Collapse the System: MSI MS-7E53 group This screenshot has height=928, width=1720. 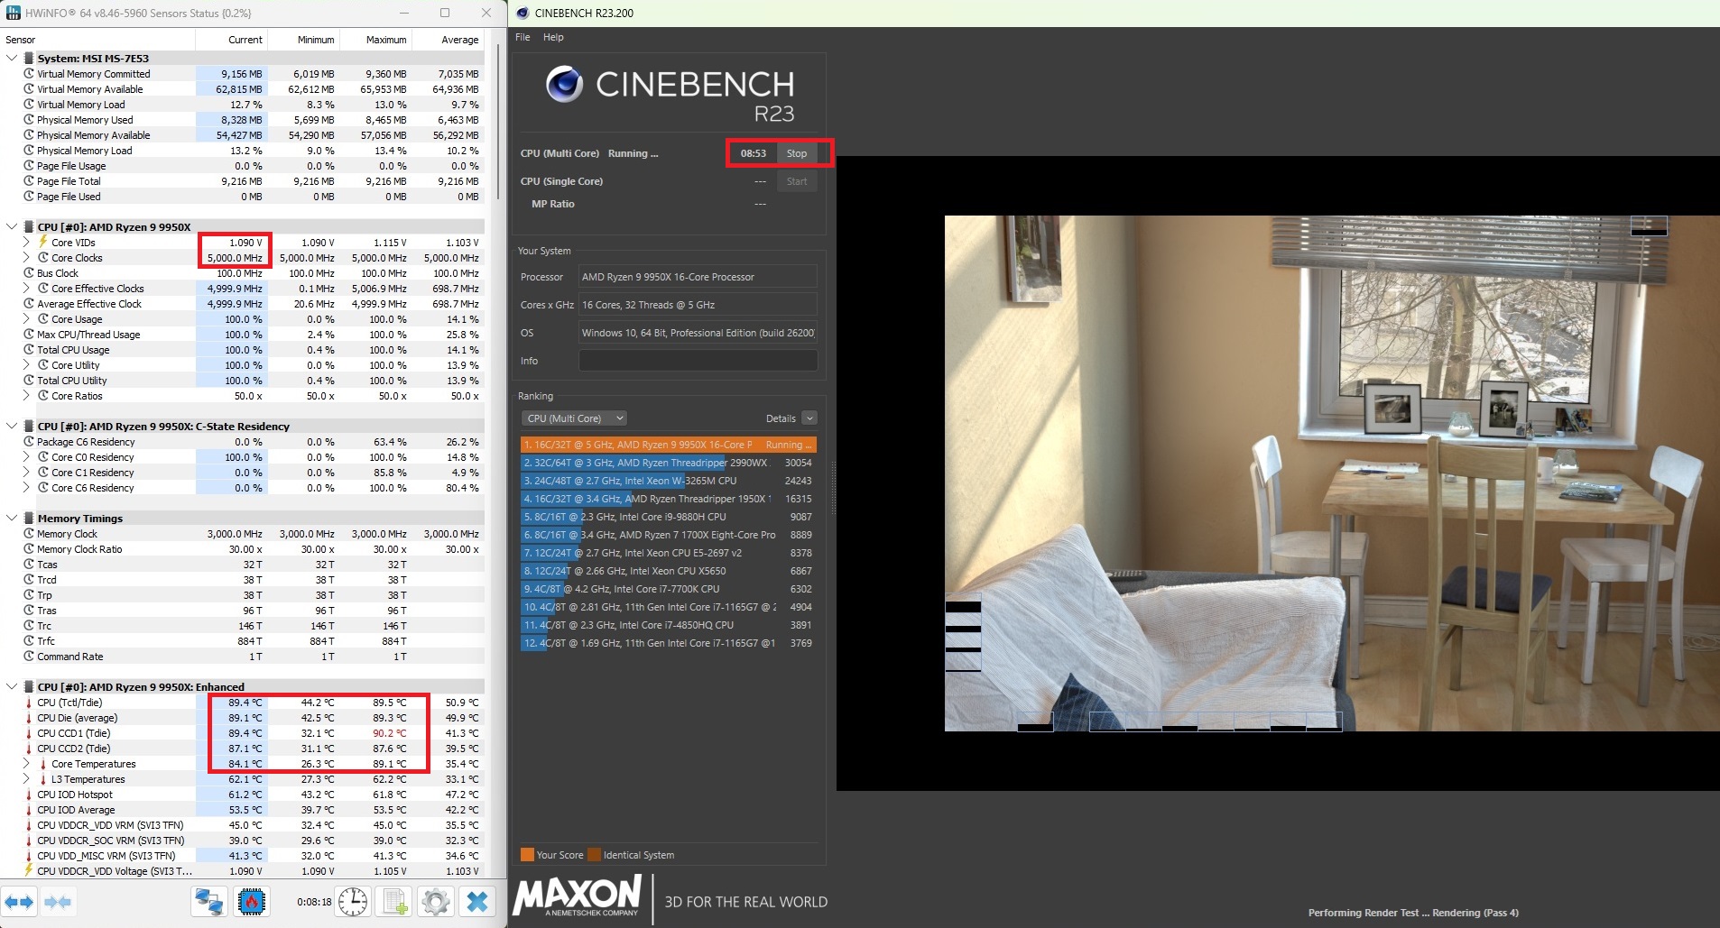pyautogui.click(x=12, y=59)
